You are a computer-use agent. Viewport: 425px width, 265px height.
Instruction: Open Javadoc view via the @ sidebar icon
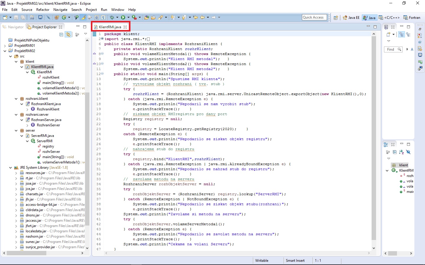420,42
